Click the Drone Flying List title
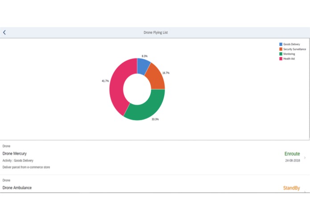 [x=156, y=33]
